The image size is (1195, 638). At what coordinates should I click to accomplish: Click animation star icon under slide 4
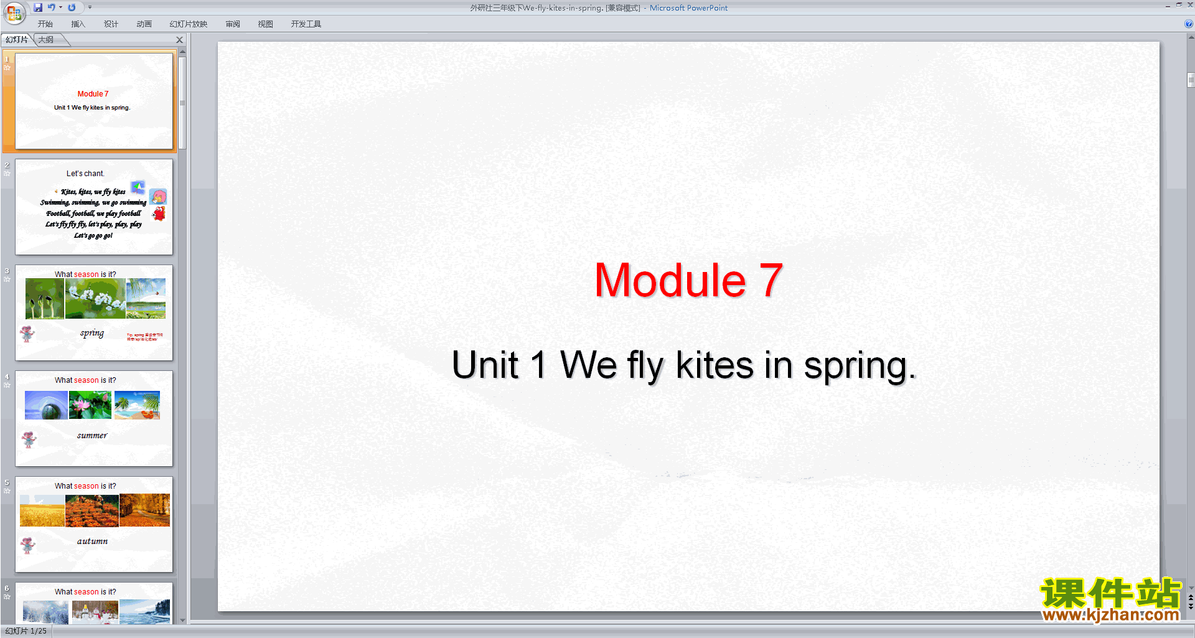(x=7, y=385)
